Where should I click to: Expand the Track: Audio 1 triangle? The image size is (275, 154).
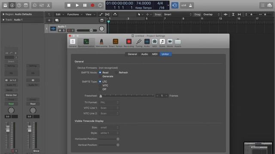pyautogui.click(x=3, y=20)
